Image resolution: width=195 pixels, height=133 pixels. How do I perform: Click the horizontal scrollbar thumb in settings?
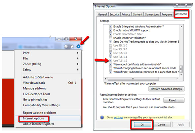(133, 79)
